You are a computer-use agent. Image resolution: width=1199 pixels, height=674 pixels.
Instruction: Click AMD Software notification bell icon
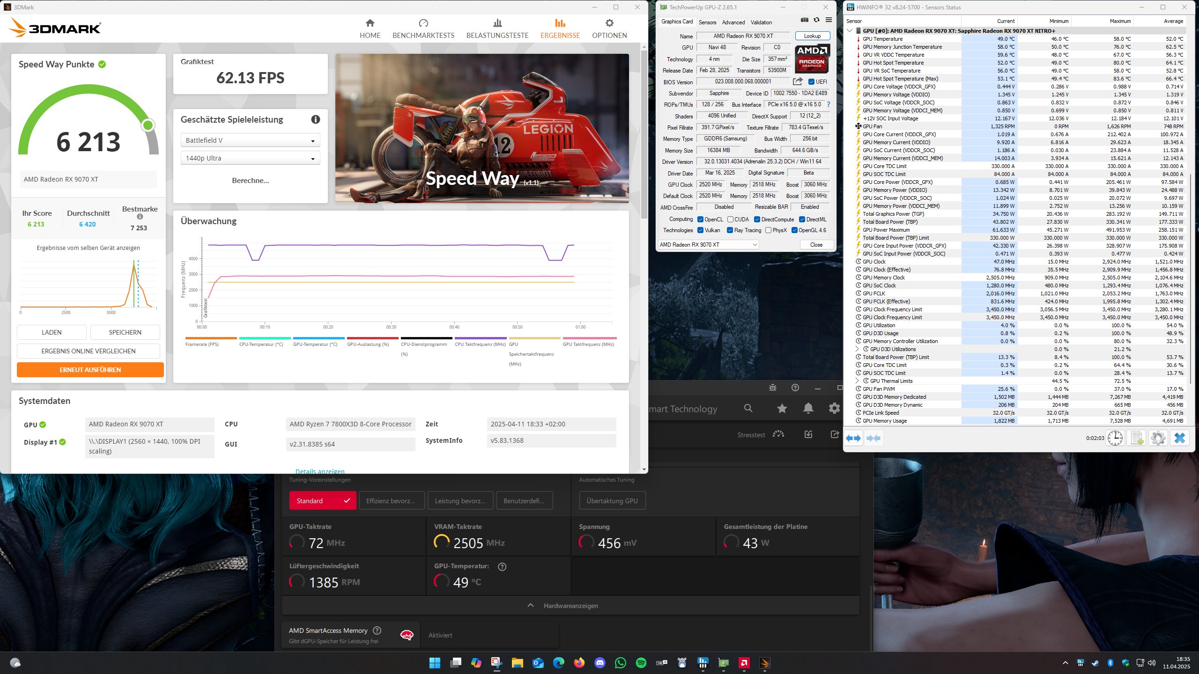pyautogui.click(x=808, y=408)
